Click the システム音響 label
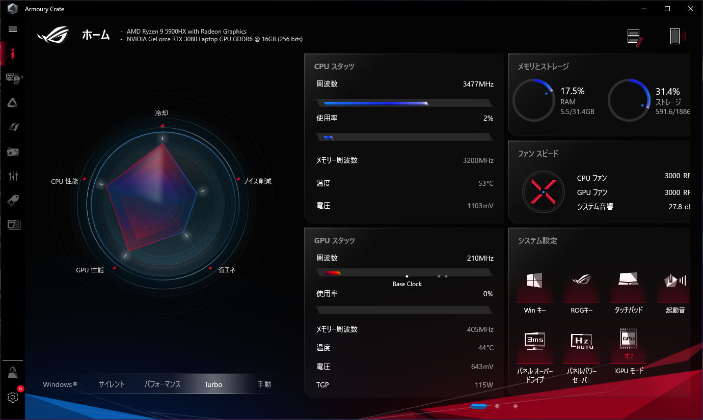This screenshot has width=703, height=420. point(595,207)
